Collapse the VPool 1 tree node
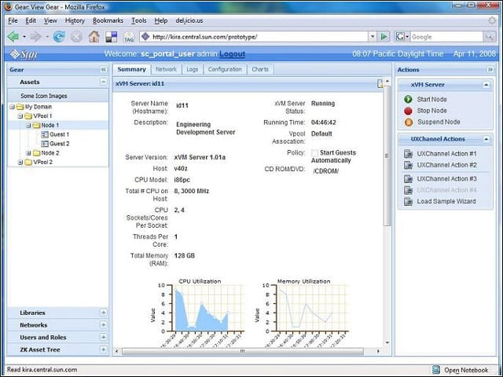 click(x=20, y=116)
